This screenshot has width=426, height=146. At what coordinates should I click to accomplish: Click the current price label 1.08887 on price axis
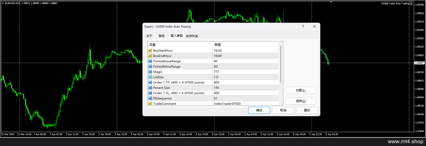419,63
